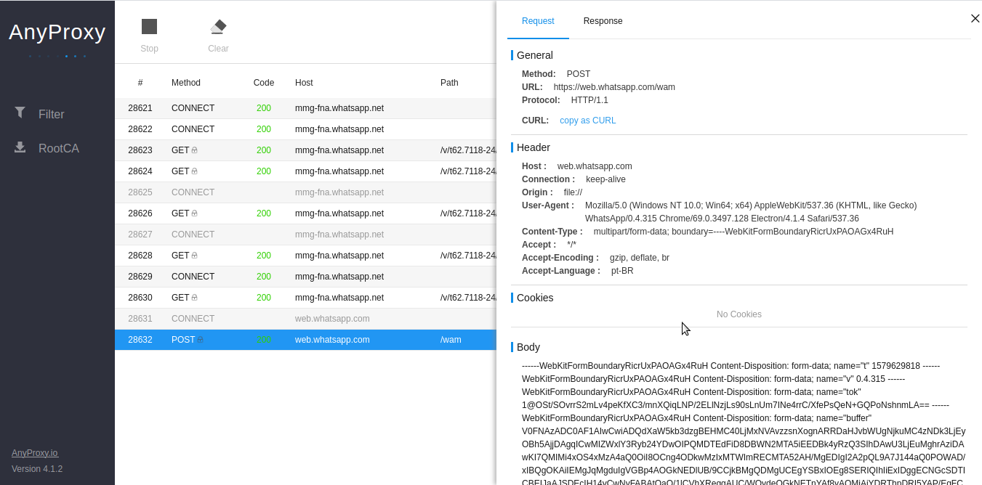
Task: Open the Filter funnel icon
Action: [x=20, y=113]
